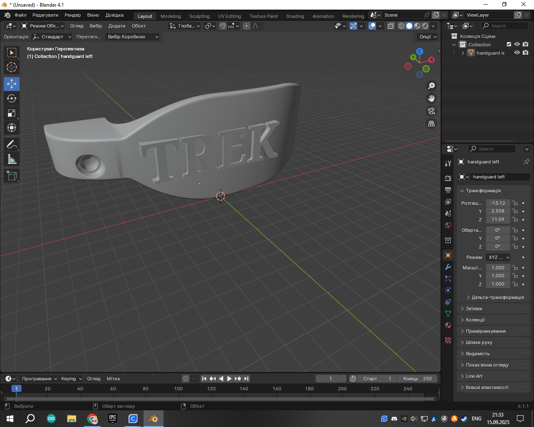
Task: Open orientation Стандарт dropdown
Action: click(52, 37)
